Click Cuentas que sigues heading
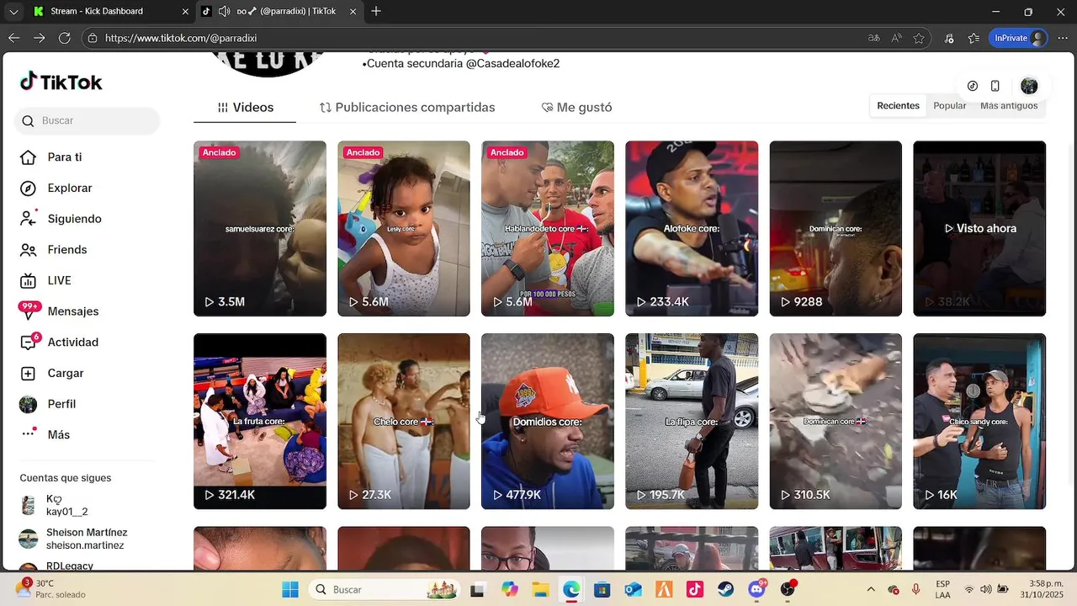1077x606 pixels. point(66,478)
